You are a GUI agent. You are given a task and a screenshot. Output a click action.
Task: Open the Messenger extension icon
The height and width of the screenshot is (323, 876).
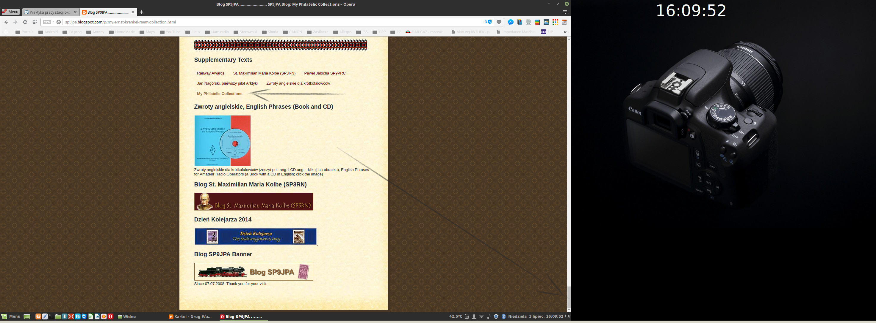click(x=510, y=22)
